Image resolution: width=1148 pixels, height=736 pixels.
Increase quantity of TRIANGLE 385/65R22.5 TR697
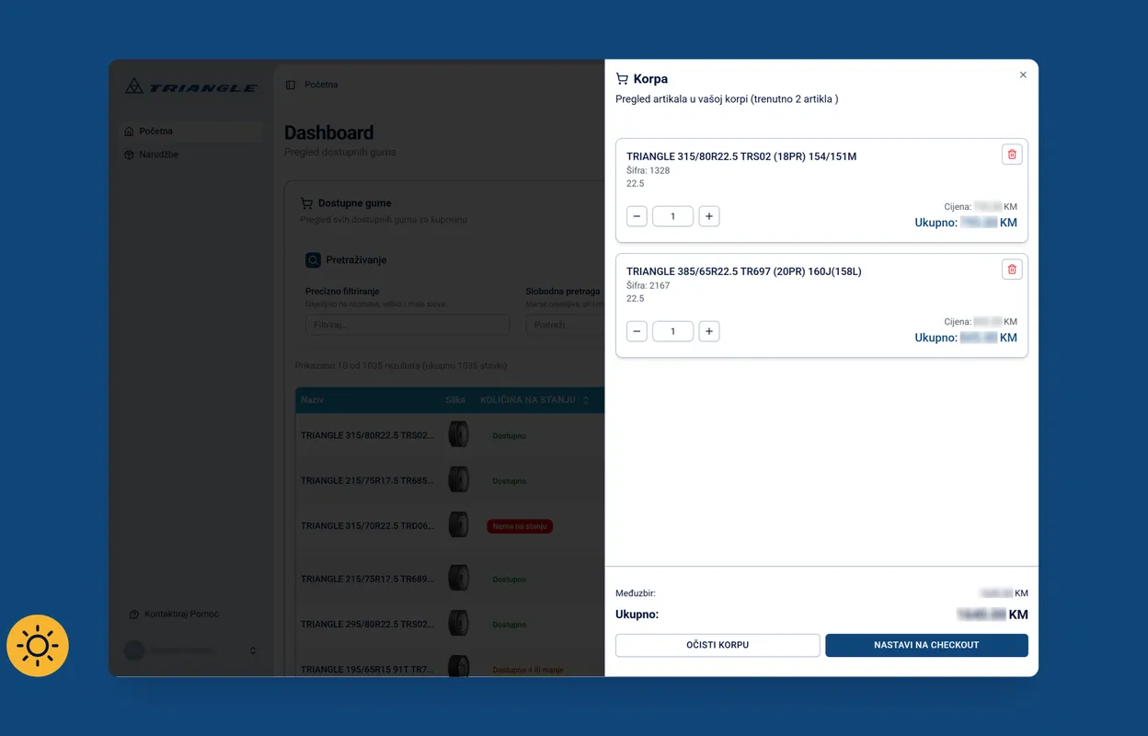pyautogui.click(x=709, y=331)
